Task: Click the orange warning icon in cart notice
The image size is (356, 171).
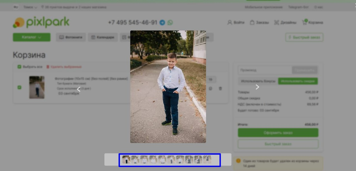Action: 238,161
